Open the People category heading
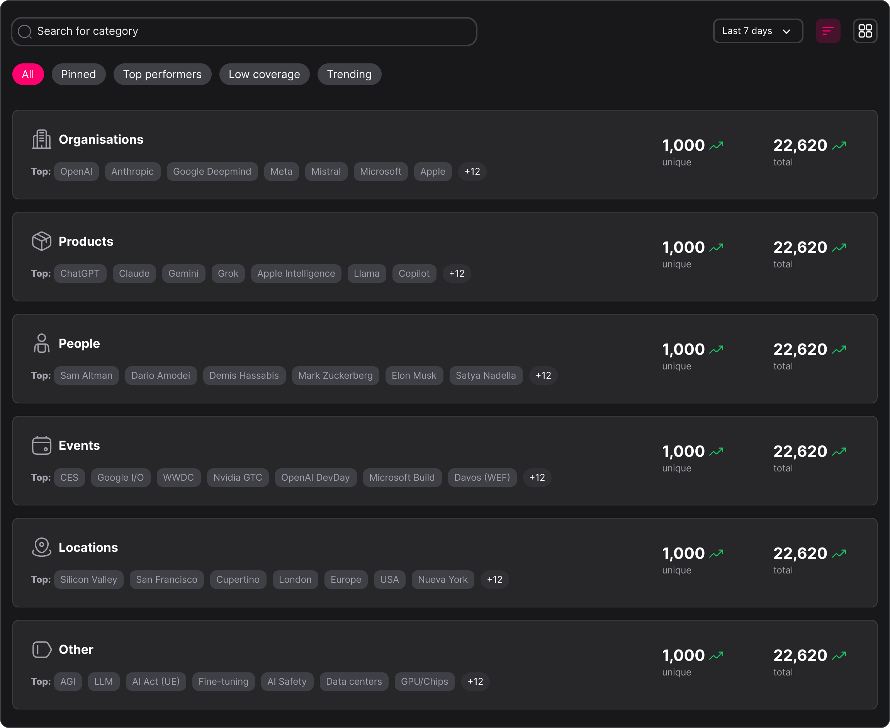 tap(79, 344)
